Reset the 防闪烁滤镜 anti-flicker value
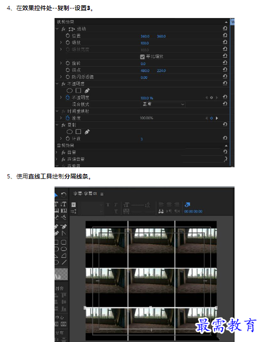261x342 pixels. pos(225,77)
